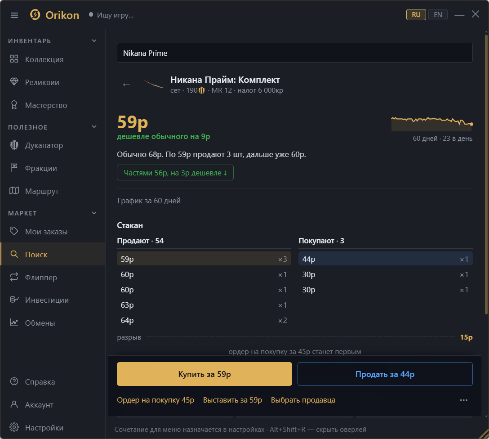Image resolution: width=489 pixels, height=439 pixels.
Task: Open Маршрут map icon
Action: [14, 191]
